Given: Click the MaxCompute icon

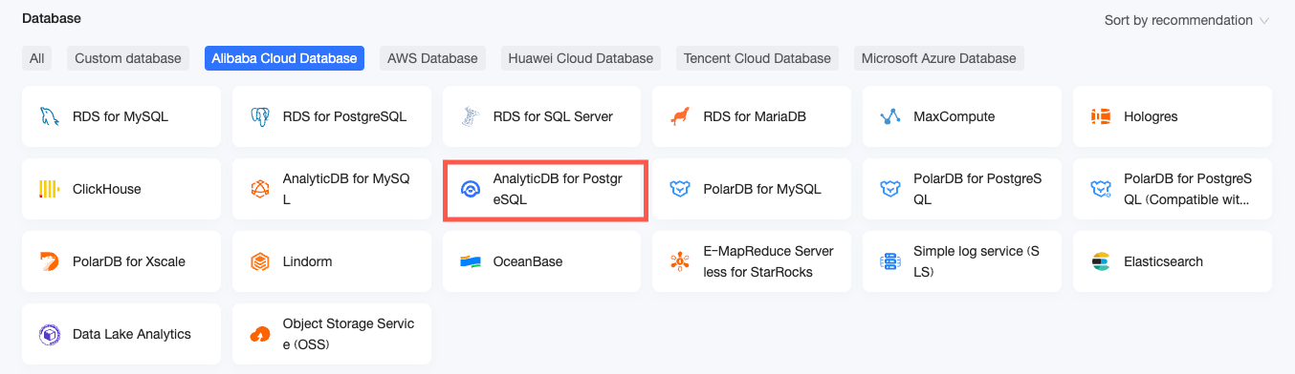Looking at the screenshot, I should coord(890,116).
